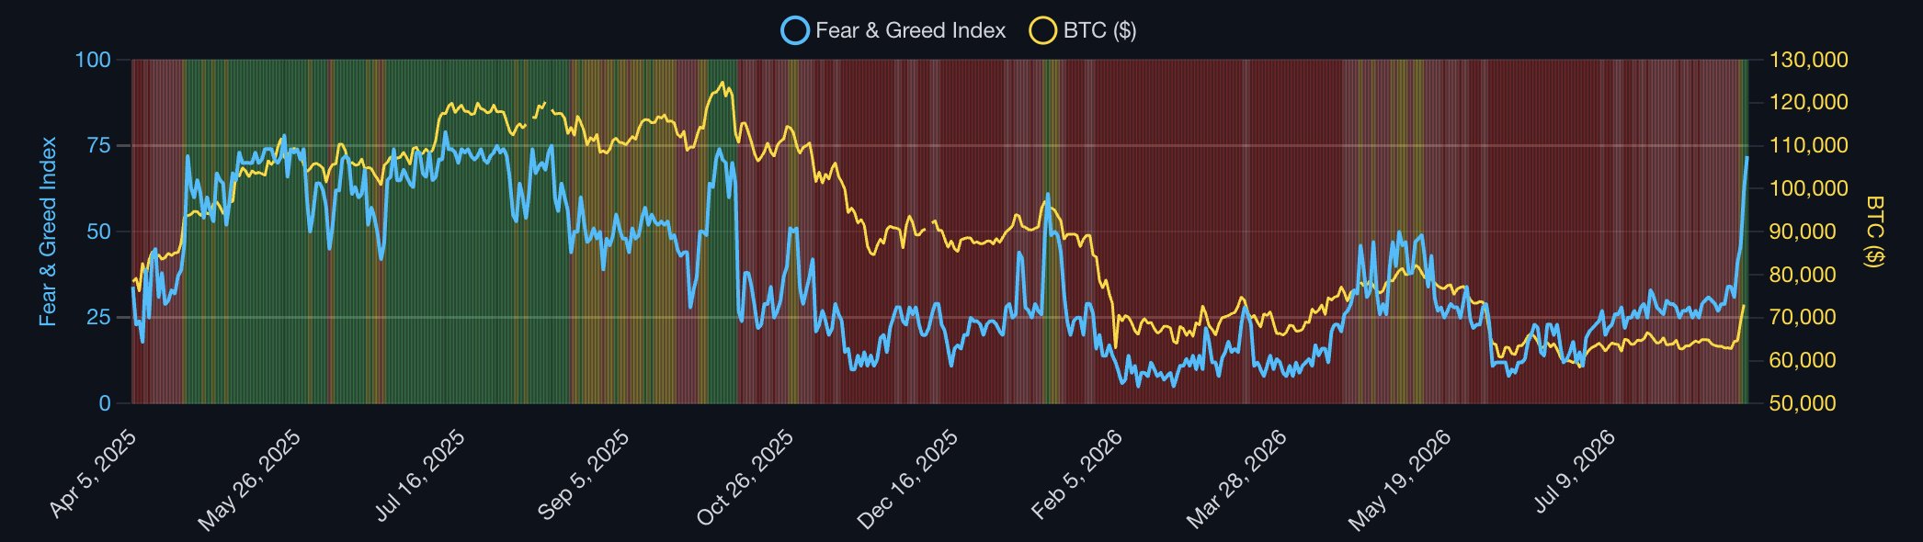The image size is (1923, 542).
Task: Click the 25 tick on the left axis
Action: coord(98,317)
